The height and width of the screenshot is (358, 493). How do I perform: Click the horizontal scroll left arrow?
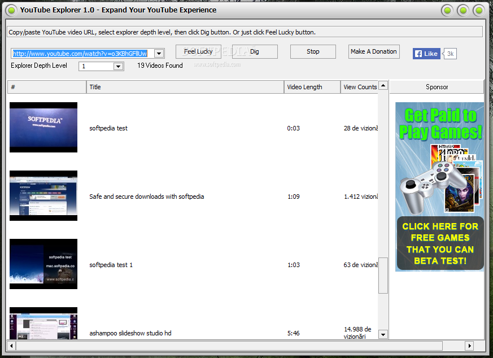(x=11, y=346)
